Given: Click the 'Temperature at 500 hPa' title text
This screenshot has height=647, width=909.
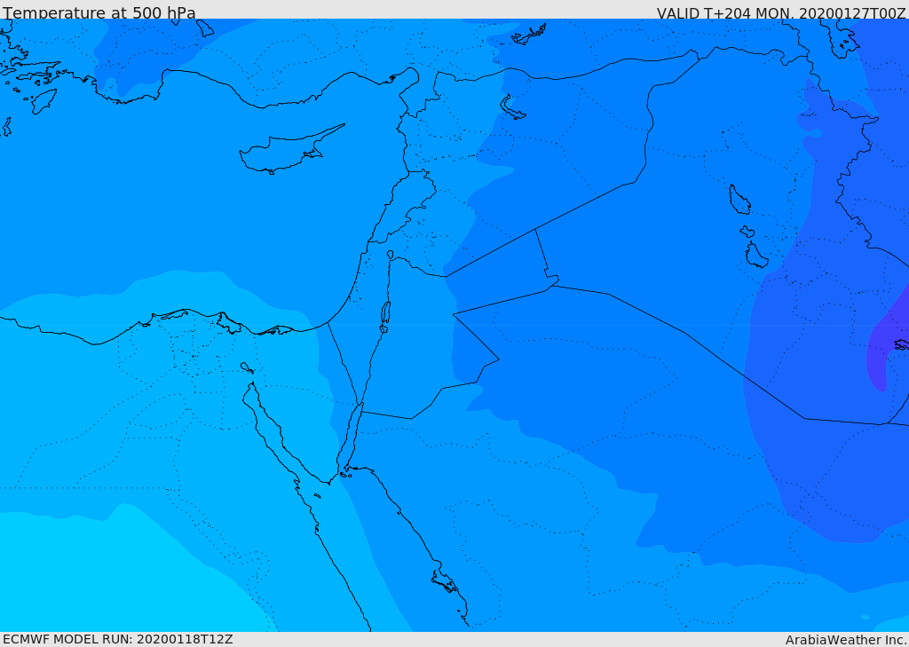Looking at the screenshot, I should point(99,12).
